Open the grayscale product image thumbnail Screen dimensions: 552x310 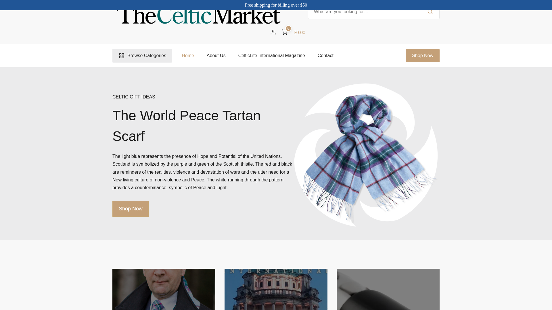coord(388,289)
